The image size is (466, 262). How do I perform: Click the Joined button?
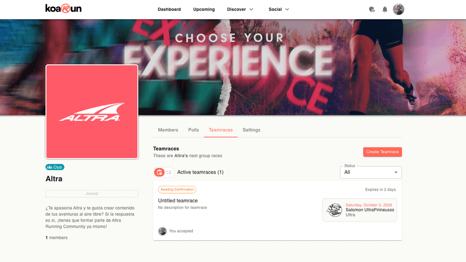pyautogui.click(x=92, y=194)
